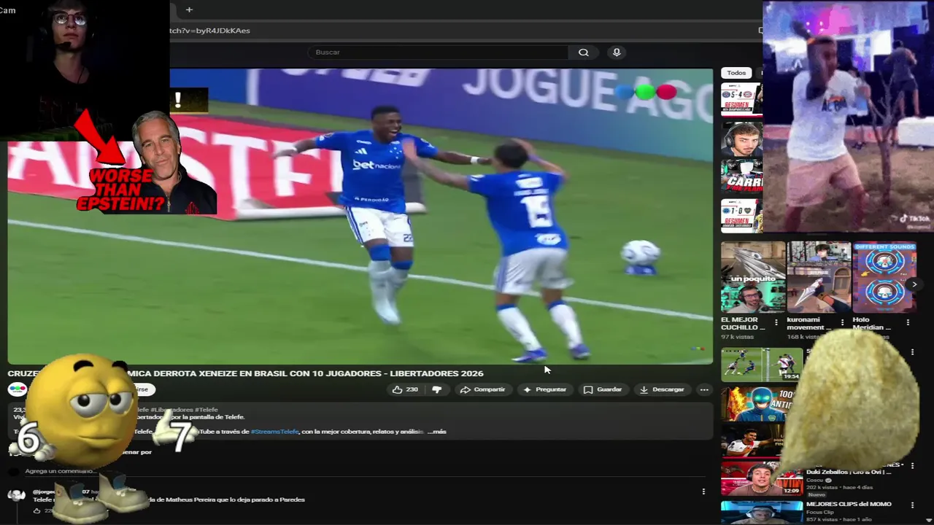
Task: Click the address bar containing byR4JDkKAes
Action: pyautogui.click(x=460, y=31)
